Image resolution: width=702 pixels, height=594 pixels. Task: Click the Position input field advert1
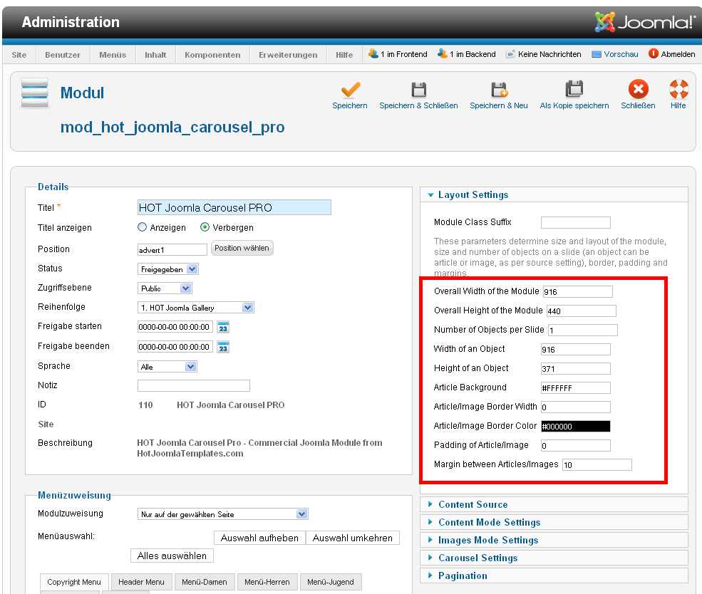(172, 249)
